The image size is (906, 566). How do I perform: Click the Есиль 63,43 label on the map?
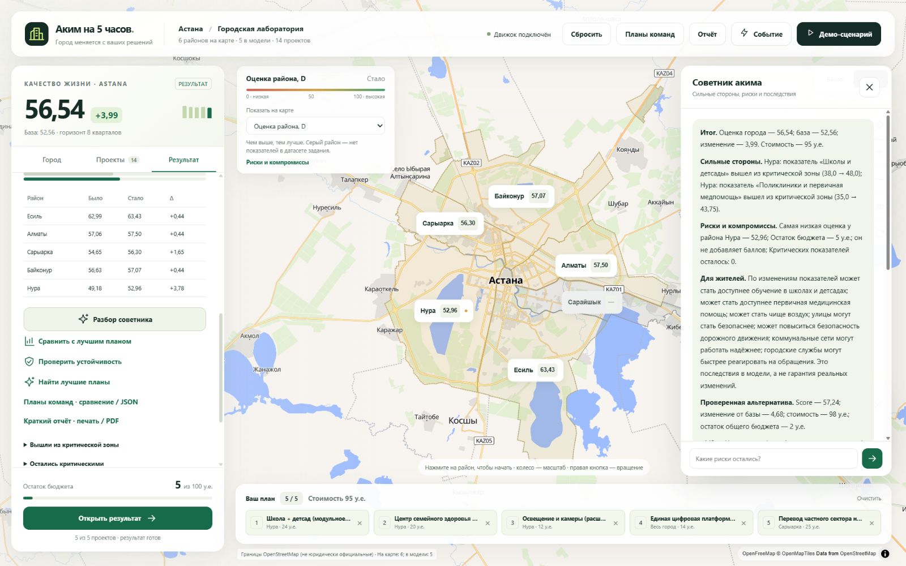[535, 370]
